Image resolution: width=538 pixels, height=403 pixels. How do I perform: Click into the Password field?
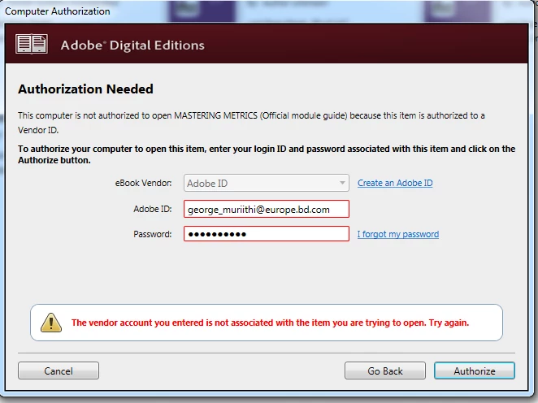click(x=267, y=233)
